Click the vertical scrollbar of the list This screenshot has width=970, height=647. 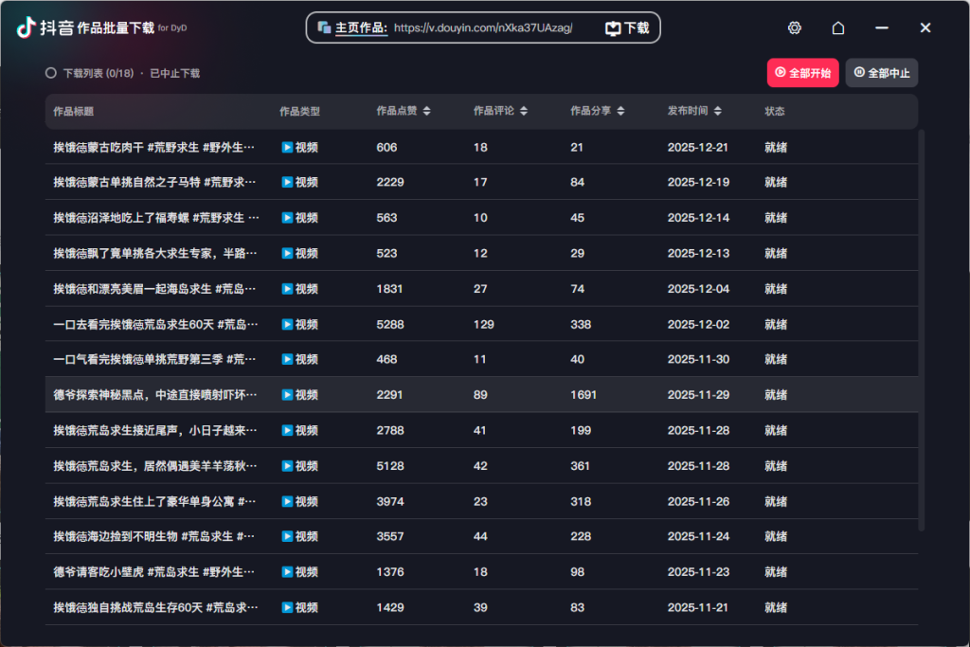click(922, 332)
